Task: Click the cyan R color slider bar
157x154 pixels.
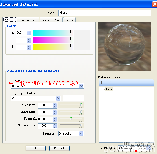Action: coord(53,33)
